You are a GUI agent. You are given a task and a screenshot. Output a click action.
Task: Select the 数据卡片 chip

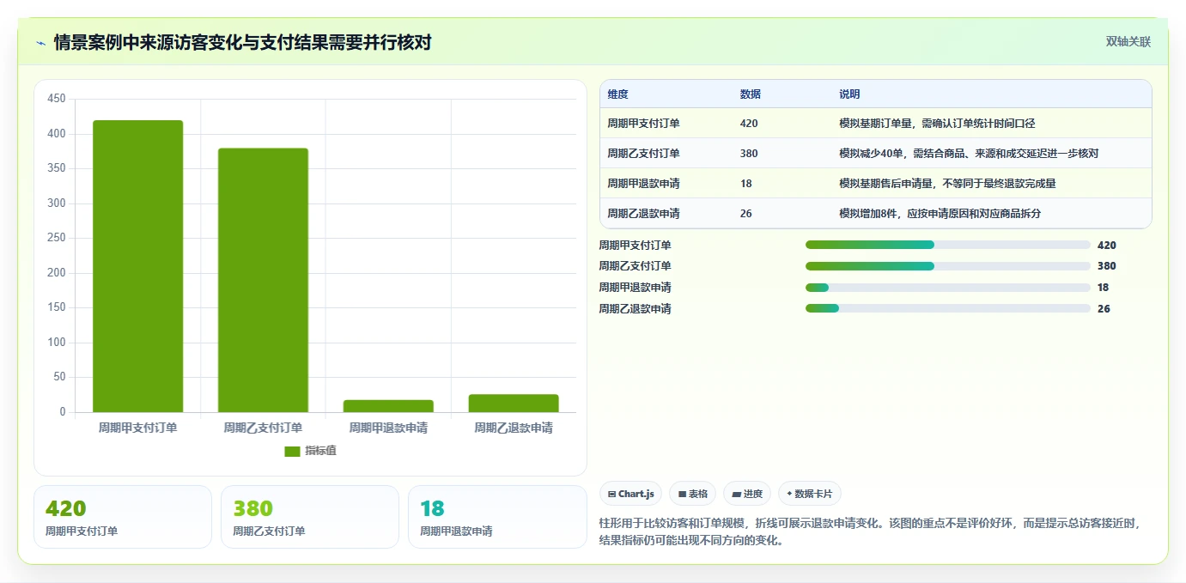click(x=810, y=494)
